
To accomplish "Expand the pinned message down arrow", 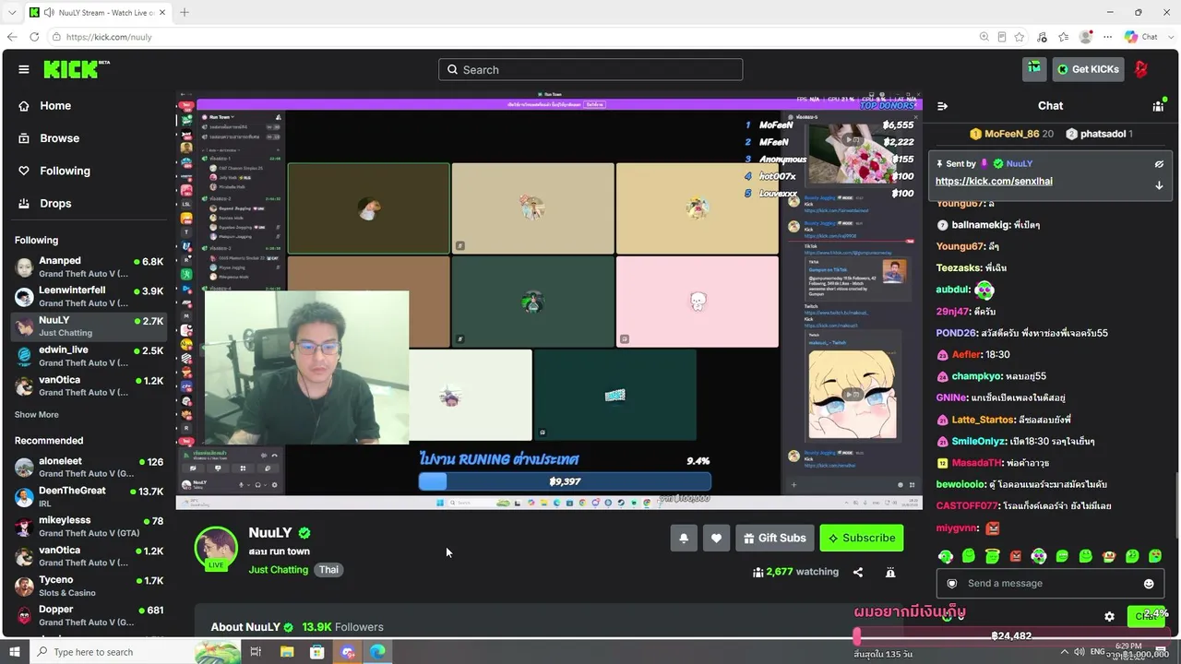I will (1159, 185).
